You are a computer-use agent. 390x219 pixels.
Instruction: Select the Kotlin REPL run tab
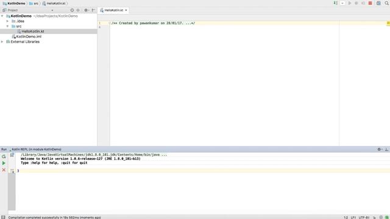35,149
